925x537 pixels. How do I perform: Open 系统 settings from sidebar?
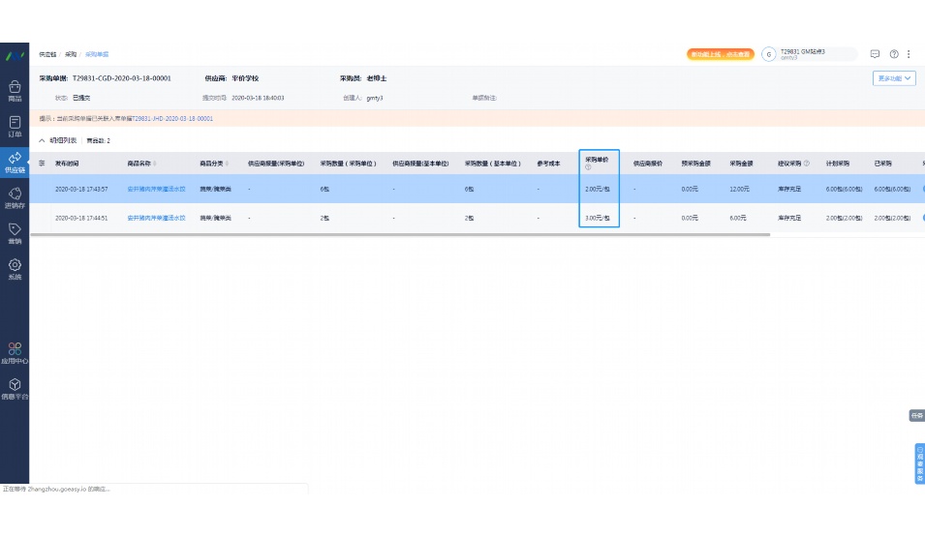click(15, 269)
